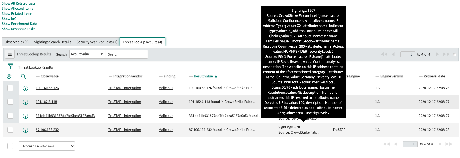The image size is (460, 158).
Task: Click the Show All Related Lists link
Action: pos(19,3)
